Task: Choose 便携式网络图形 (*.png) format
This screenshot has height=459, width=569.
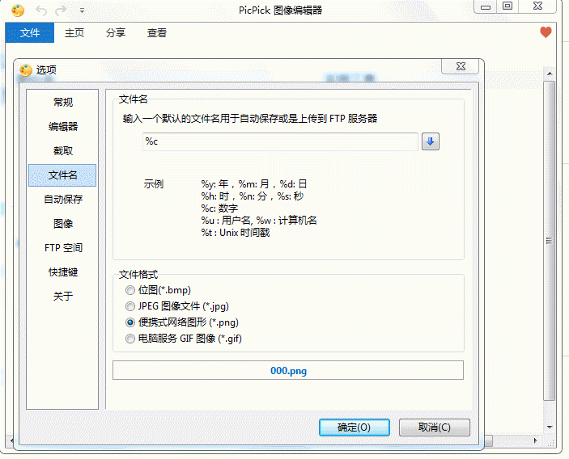Action: click(182, 322)
